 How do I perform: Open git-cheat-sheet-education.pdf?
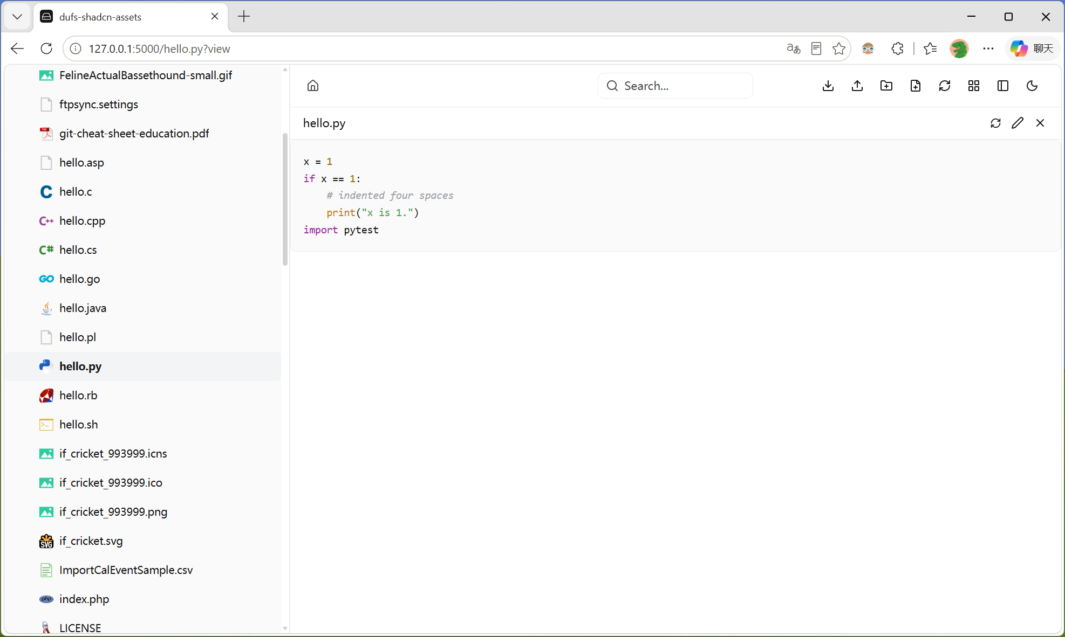143,134
